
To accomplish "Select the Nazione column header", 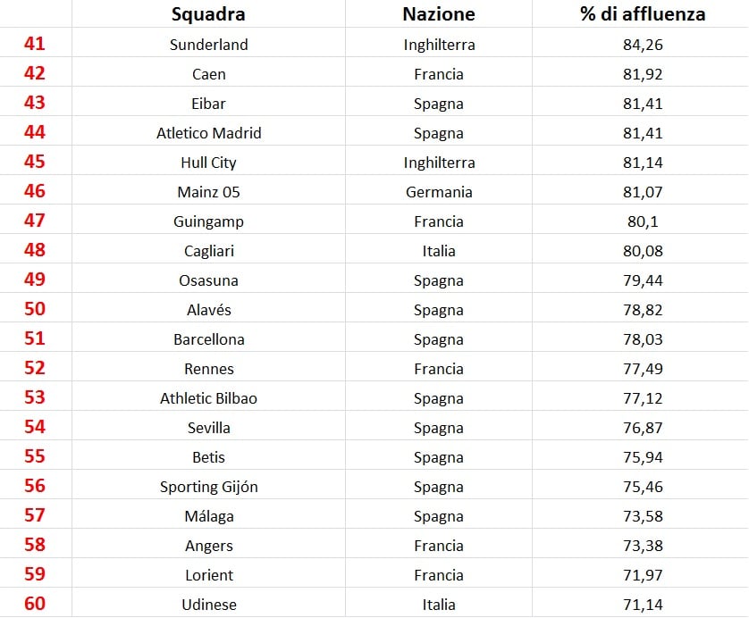I will click(439, 13).
